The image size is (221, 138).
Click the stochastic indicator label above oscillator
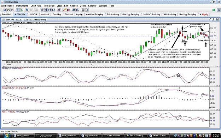coord(13,68)
